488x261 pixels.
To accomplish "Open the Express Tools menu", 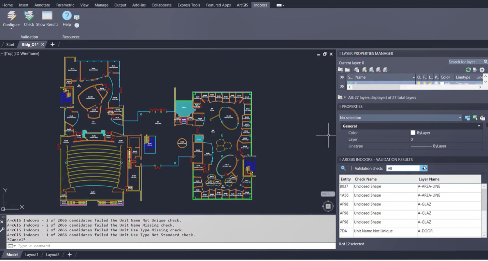I will (189, 5).
